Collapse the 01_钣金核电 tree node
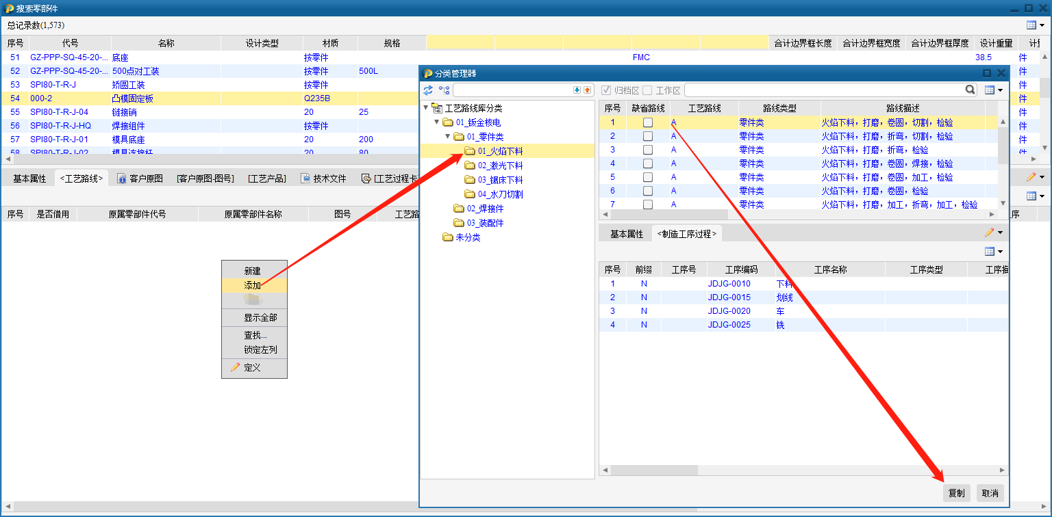This screenshot has width=1052, height=517. click(x=437, y=122)
